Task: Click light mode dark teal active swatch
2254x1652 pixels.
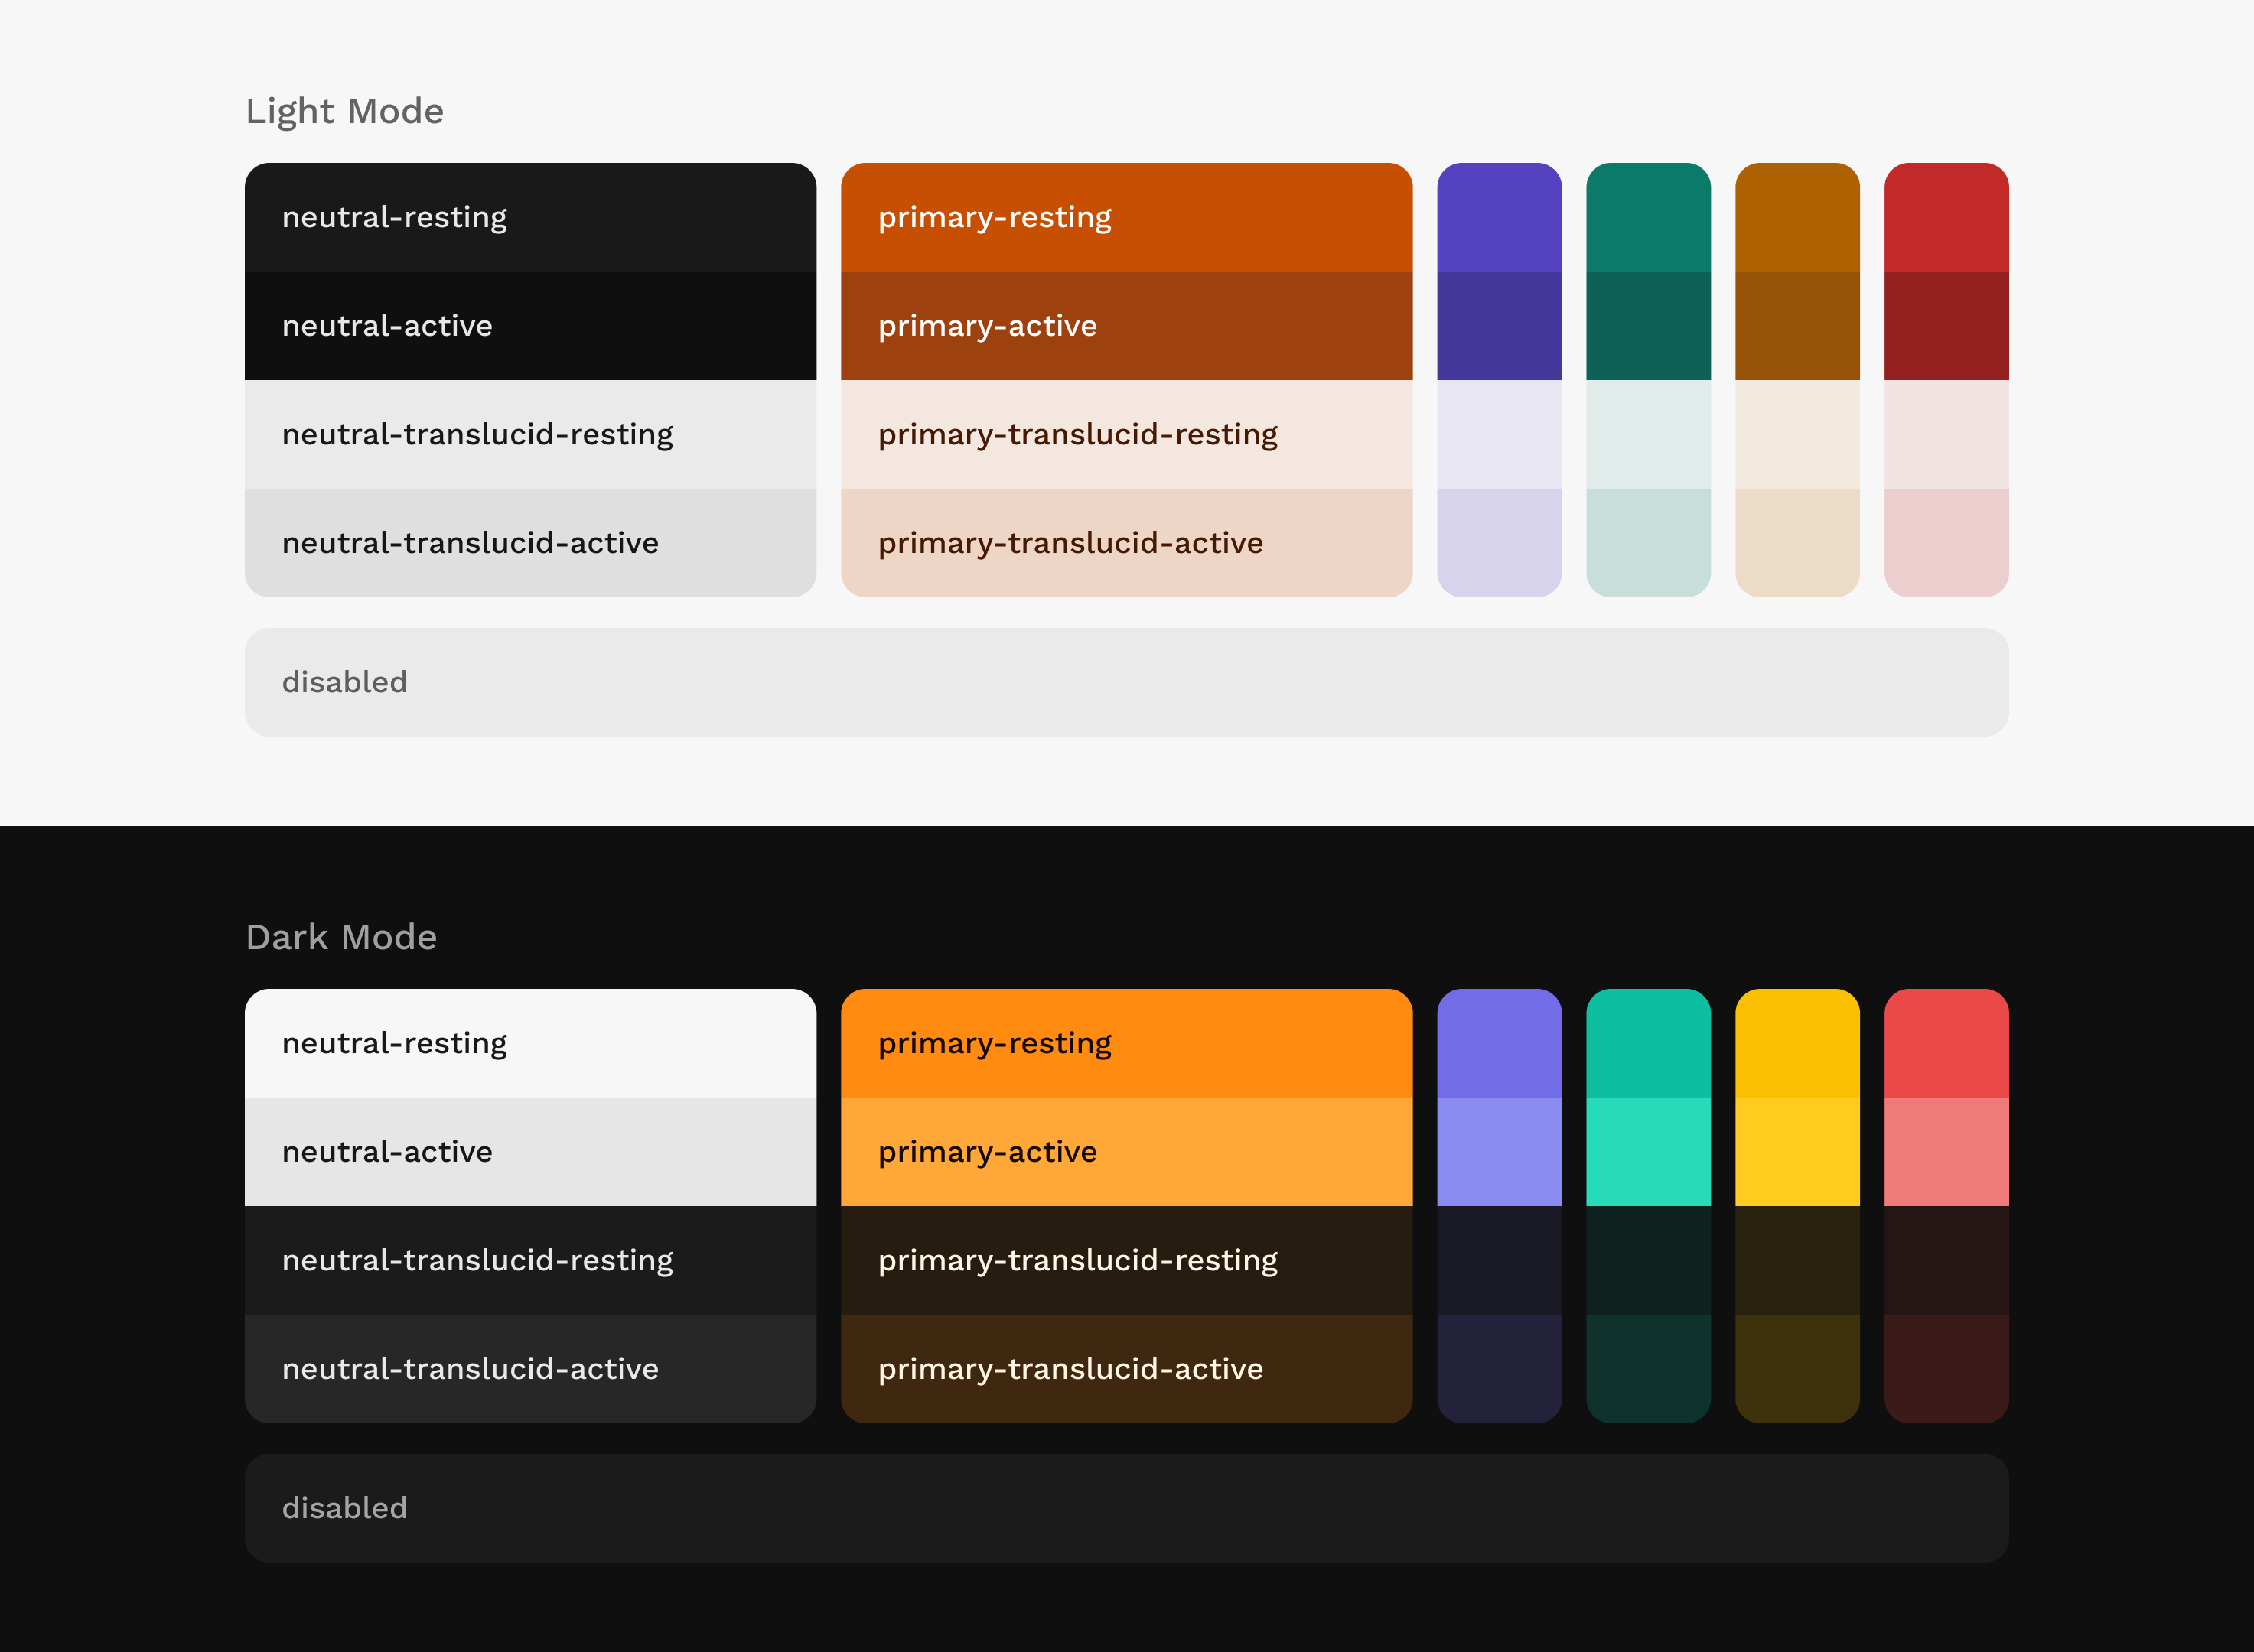Action: (x=1648, y=326)
